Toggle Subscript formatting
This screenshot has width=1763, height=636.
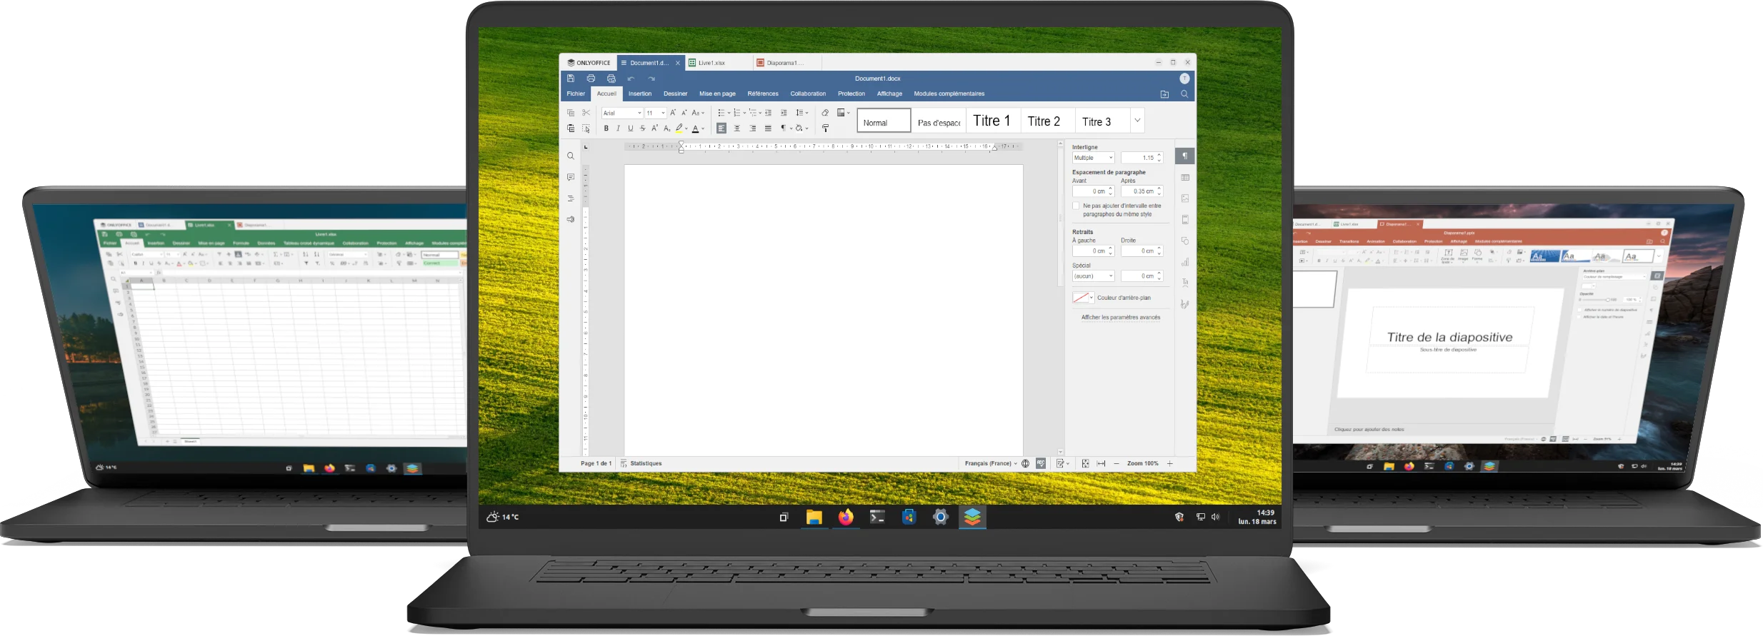pyautogui.click(x=666, y=128)
